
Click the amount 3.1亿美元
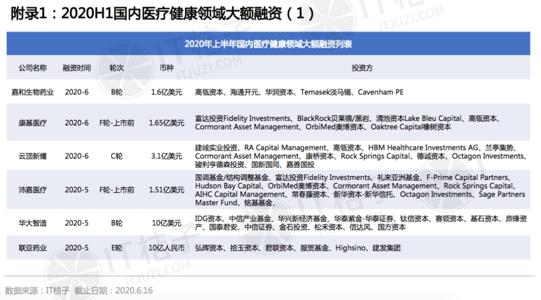166,156
